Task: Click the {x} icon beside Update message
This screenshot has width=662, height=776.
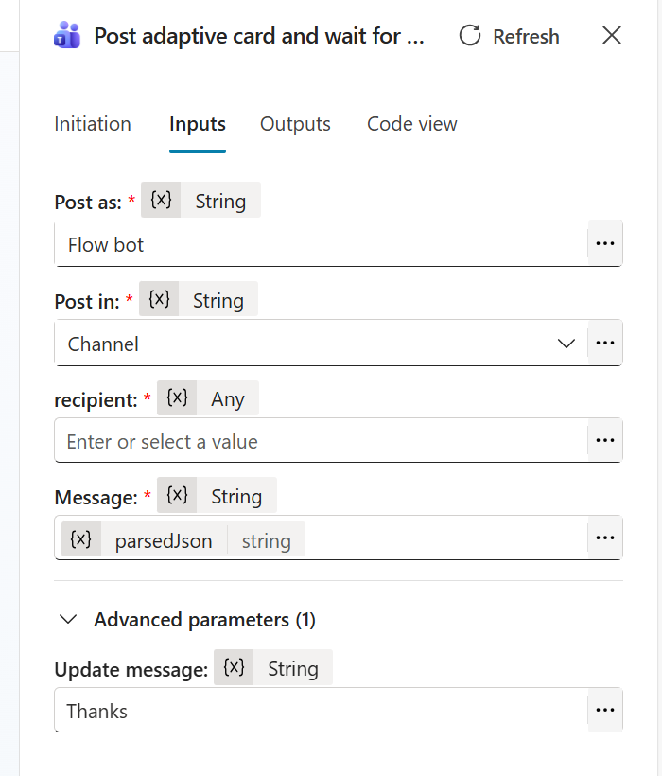Action: [x=234, y=667]
